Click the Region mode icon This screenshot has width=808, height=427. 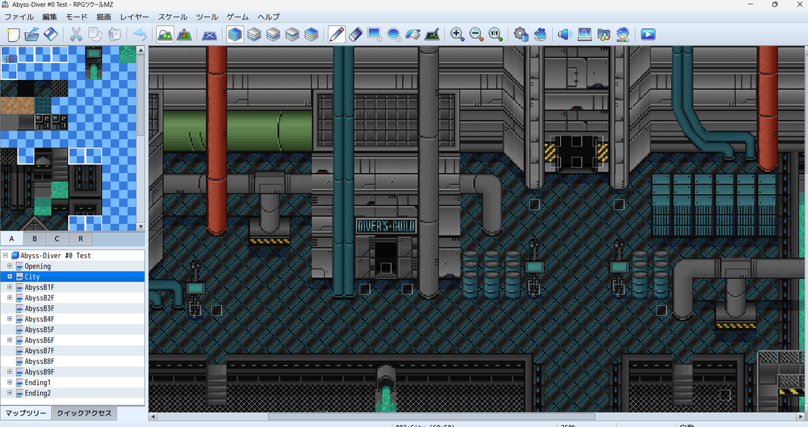(x=209, y=34)
